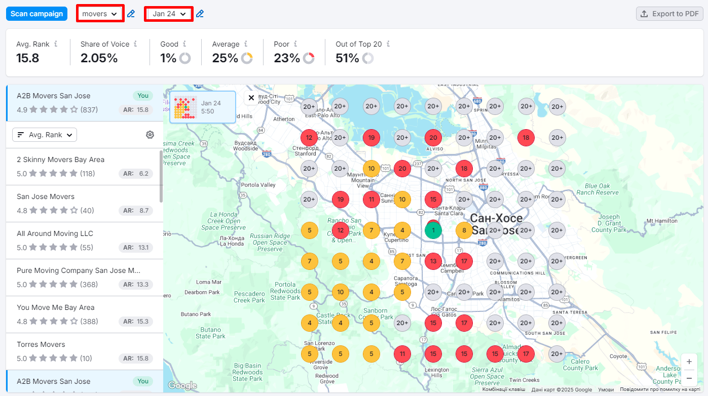The width and height of the screenshot is (708, 396).
Task: Click the rank 18 pin near Milpitas
Action: click(x=526, y=137)
